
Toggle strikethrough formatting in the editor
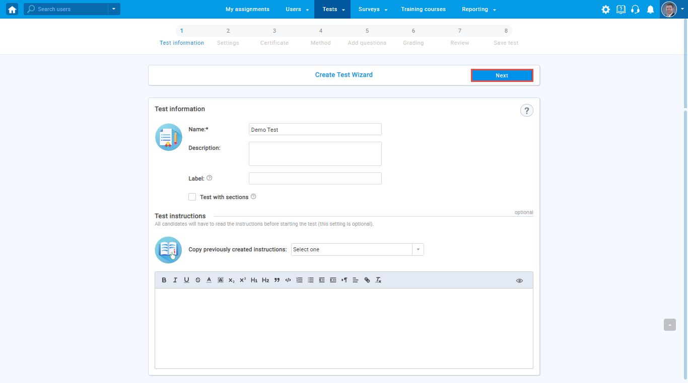point(198,280)
